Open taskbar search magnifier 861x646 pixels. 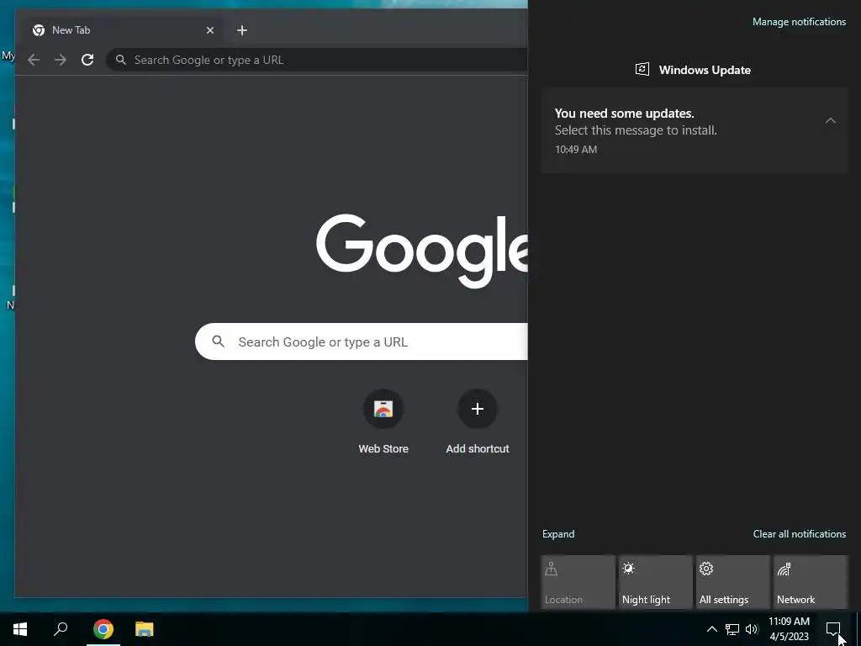coord(61,629)
